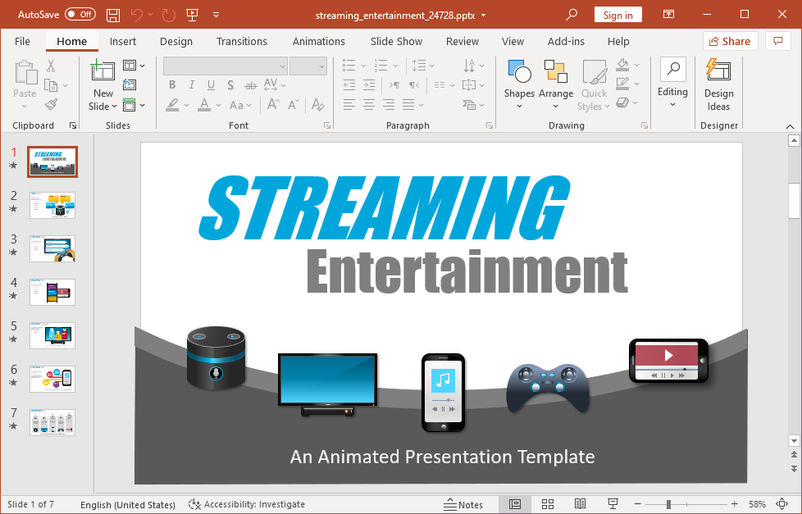Screen dimensions: 802x514
Task: Open the New Slide dropdown arrow
Action: (103, 106)
